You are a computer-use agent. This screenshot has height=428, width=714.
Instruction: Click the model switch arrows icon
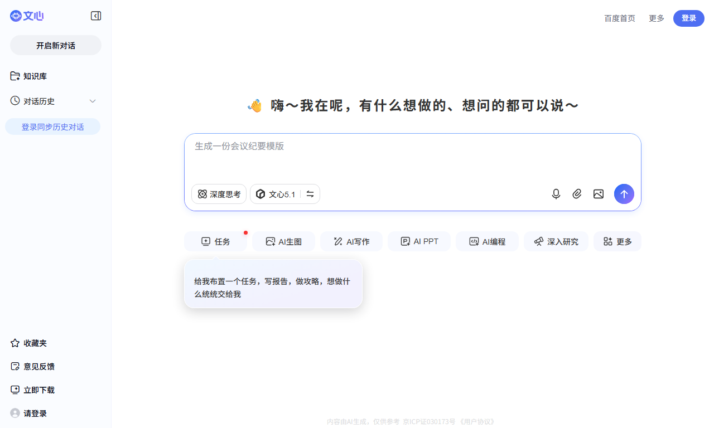[x=310, y=194]
